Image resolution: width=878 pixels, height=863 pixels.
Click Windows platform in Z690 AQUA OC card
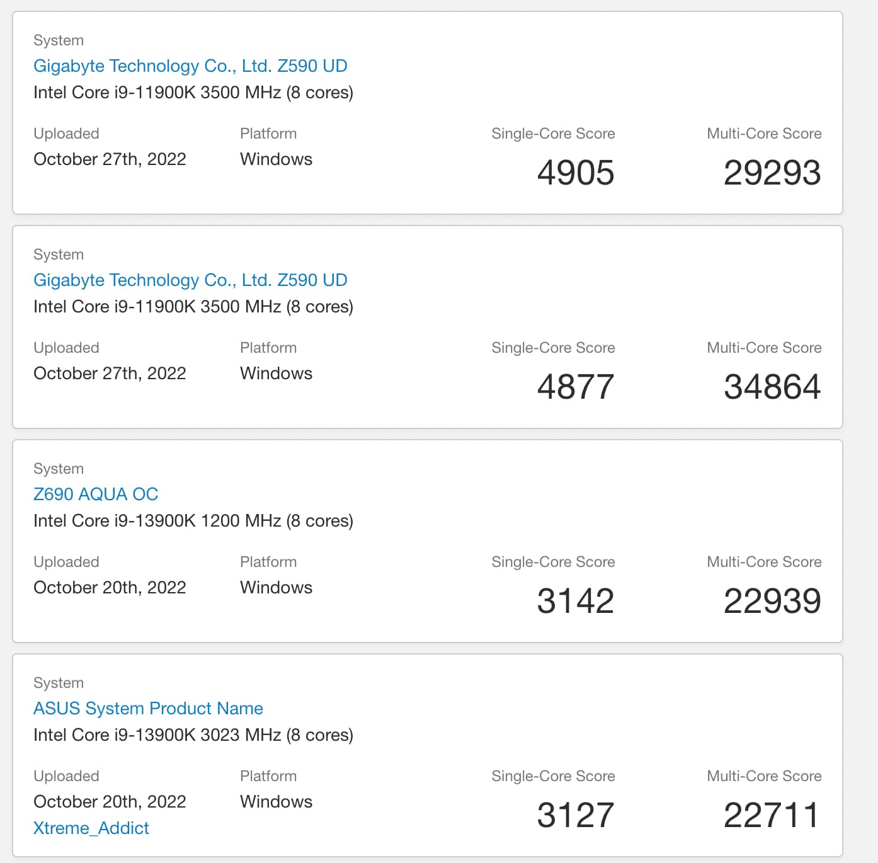click(276, 588)
